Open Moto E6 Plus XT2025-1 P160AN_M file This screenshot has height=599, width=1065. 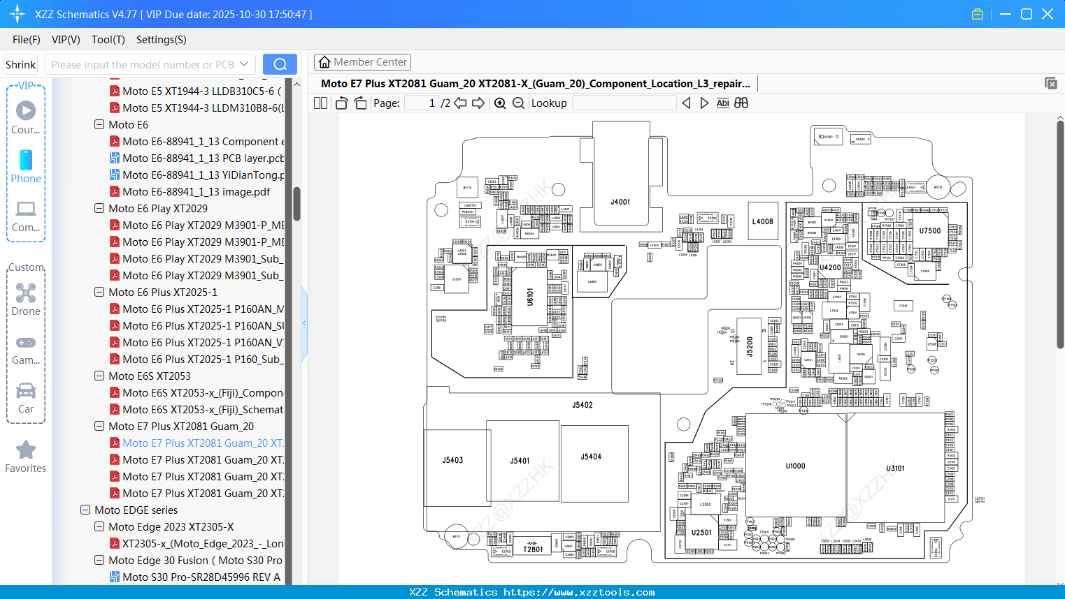pos(197,309)
